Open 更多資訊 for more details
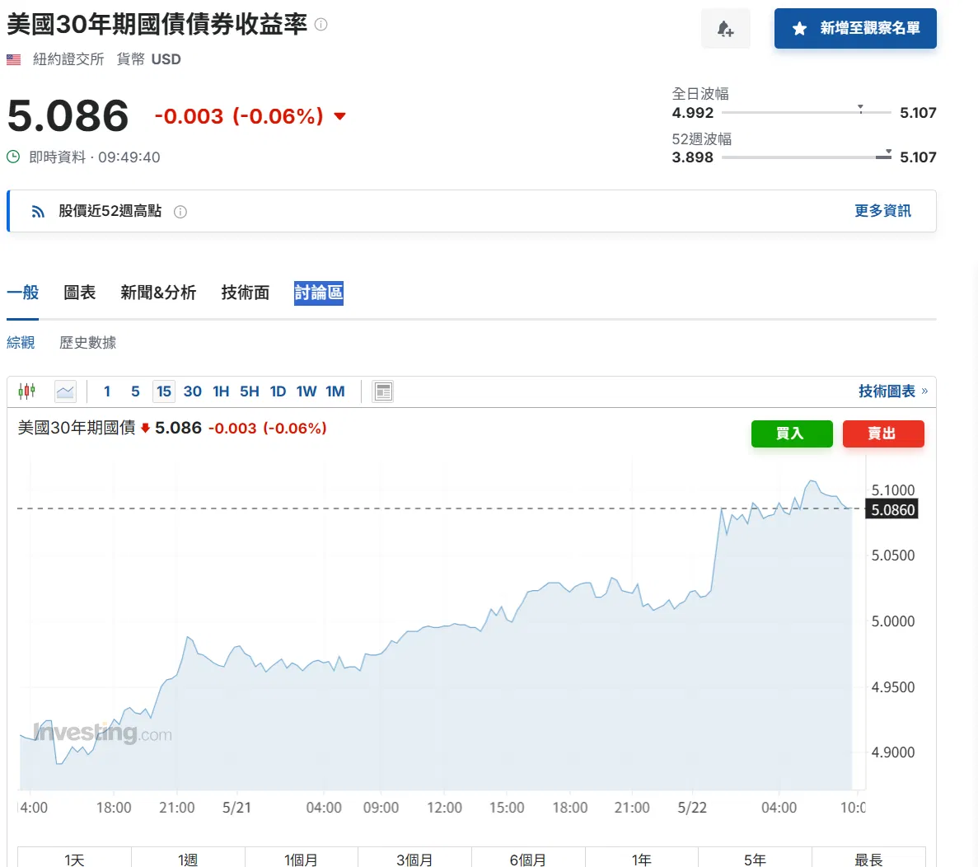The height and width of the screenshot is (867, 978). (882, 211)
